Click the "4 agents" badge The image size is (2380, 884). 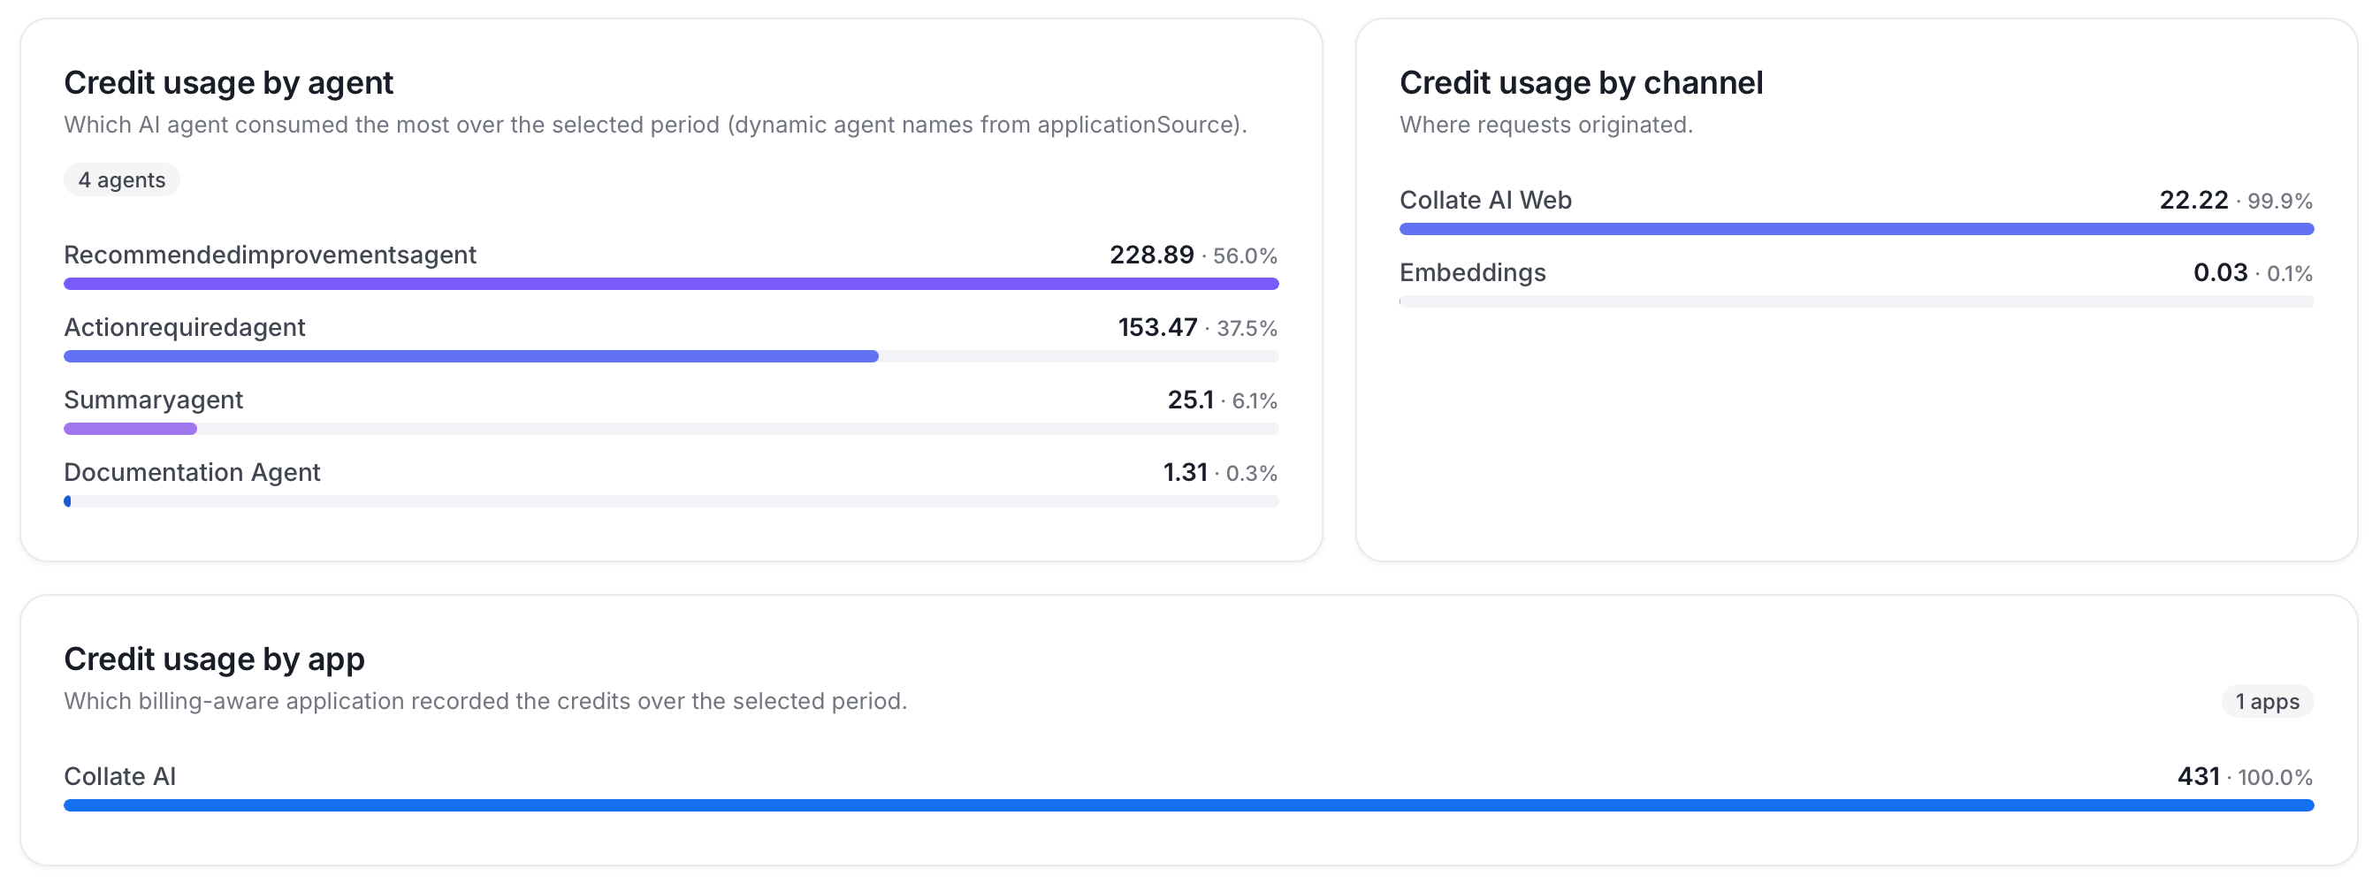(122, 180)
